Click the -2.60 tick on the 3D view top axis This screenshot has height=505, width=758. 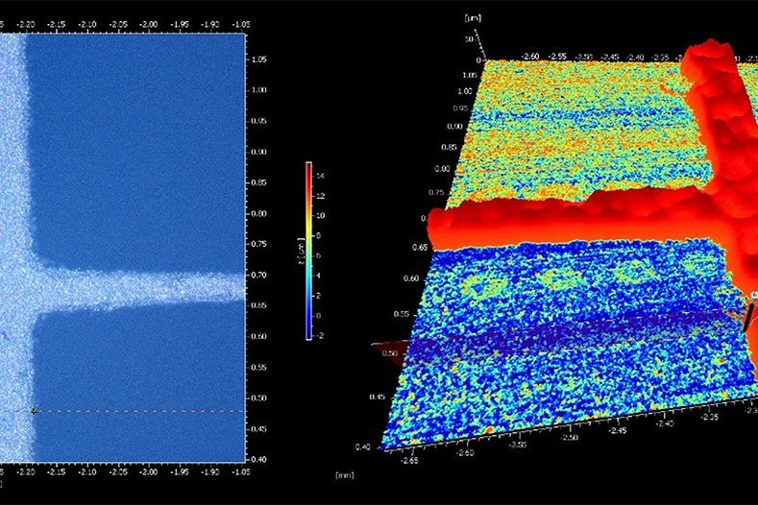pos(530,57)
